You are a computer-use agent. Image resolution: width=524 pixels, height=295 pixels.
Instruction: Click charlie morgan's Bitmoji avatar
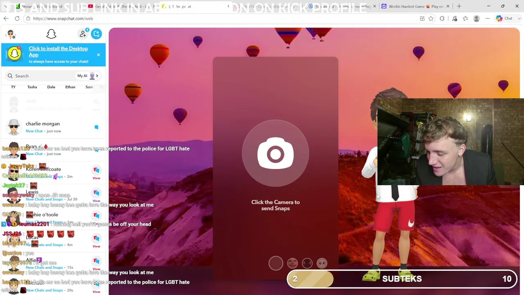(14, 127)
